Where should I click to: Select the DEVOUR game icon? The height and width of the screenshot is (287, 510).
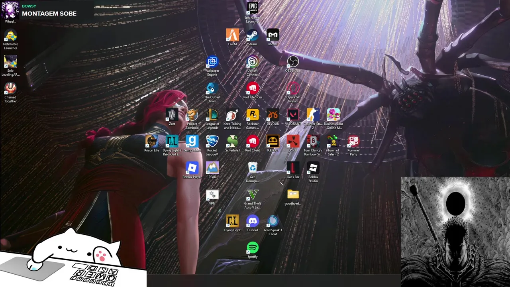[273, 115]
